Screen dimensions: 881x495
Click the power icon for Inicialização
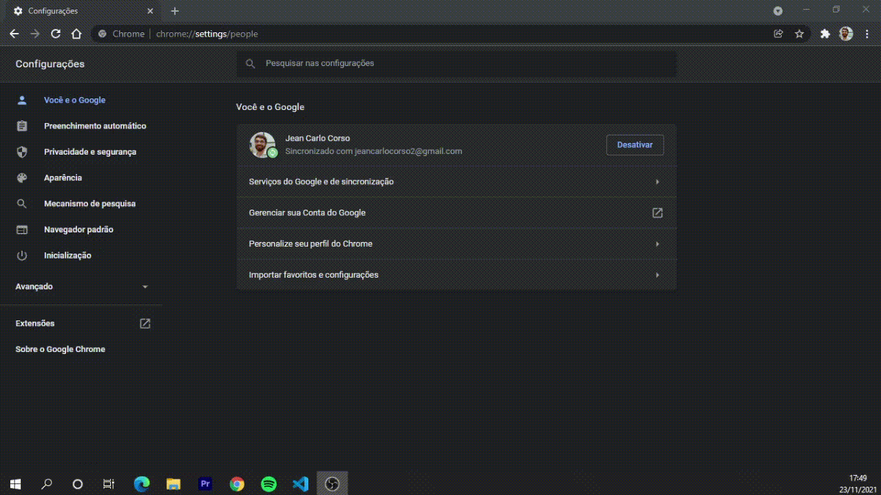[22, 256]
